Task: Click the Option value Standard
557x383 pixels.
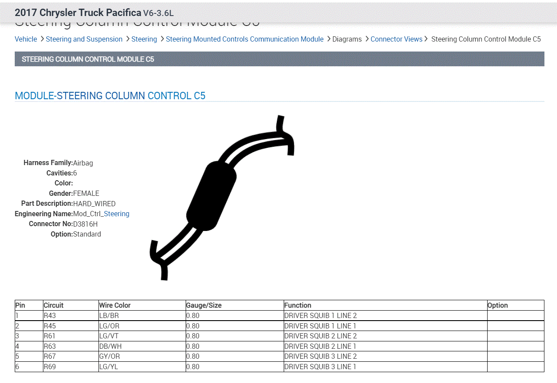Action: point(87,234)
